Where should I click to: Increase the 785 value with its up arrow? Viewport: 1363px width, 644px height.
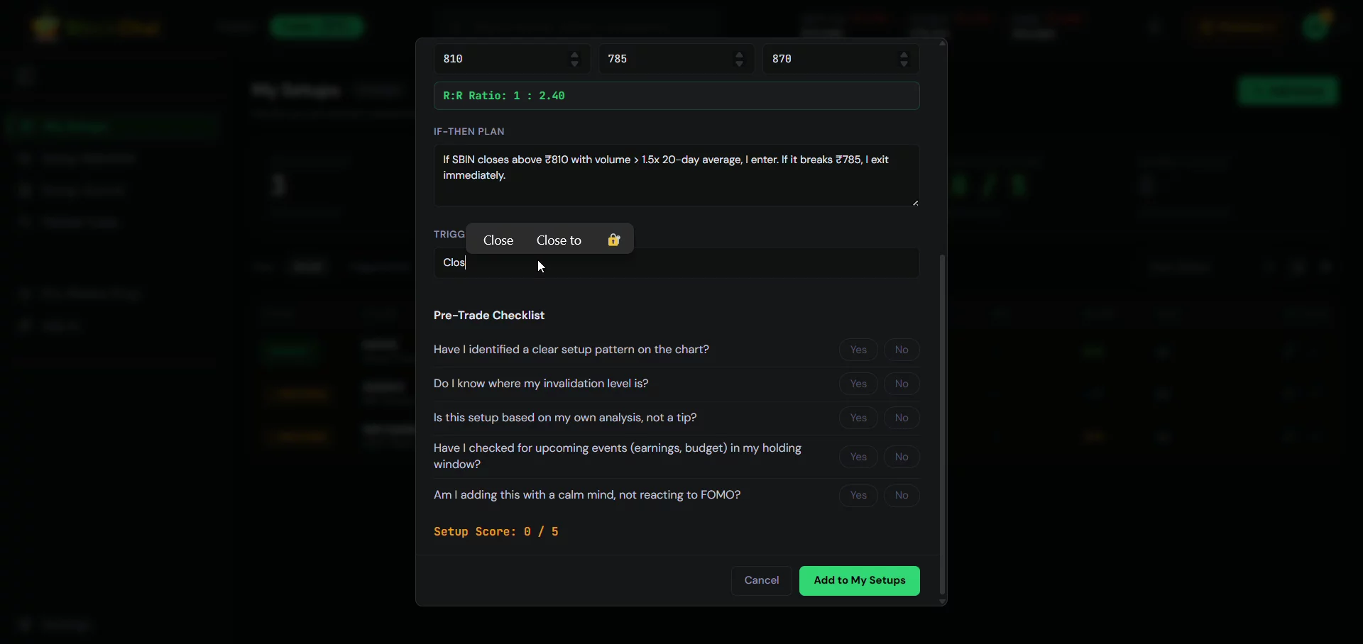(x=740, y=54)
